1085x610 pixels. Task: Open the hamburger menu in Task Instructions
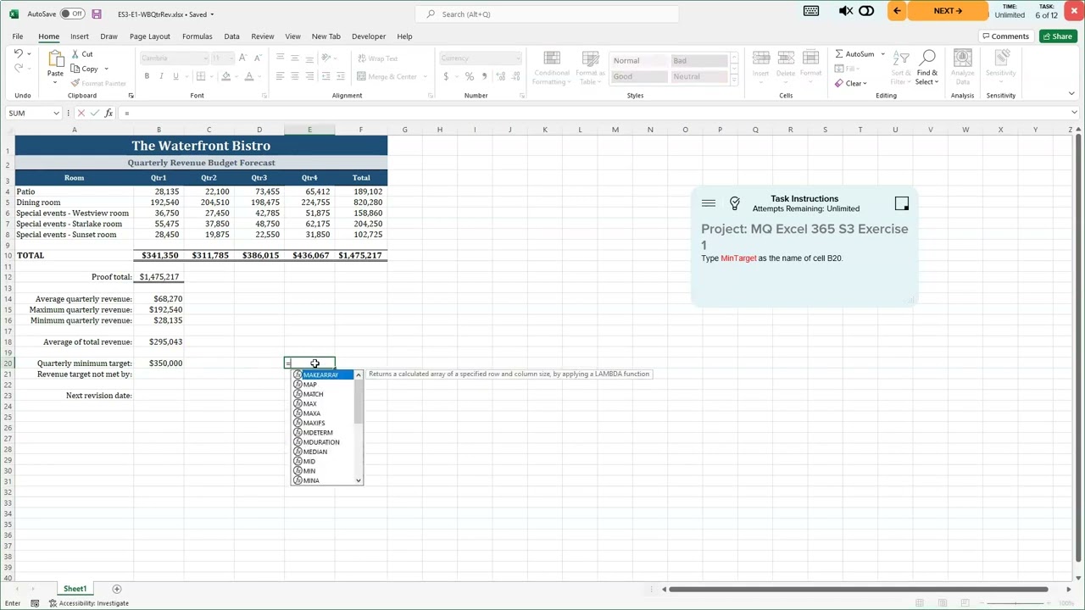click(x=709, y=203)
